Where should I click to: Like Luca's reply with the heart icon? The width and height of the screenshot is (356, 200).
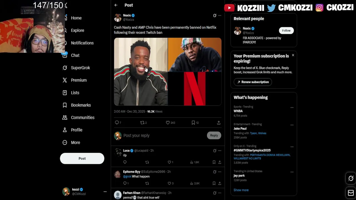coord(169,162)
